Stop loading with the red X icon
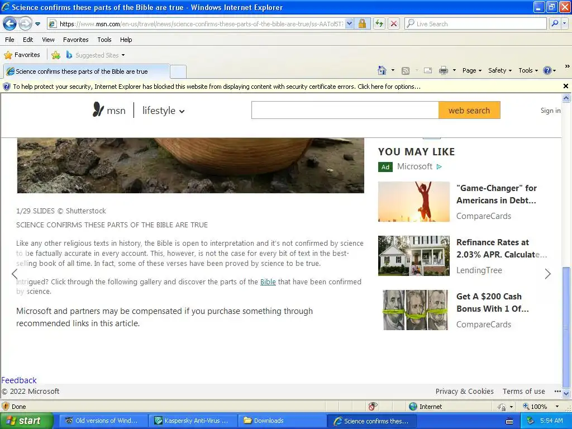Image resolution: width=572 pixels, height=429 pixels. click(x=394, y=24)
